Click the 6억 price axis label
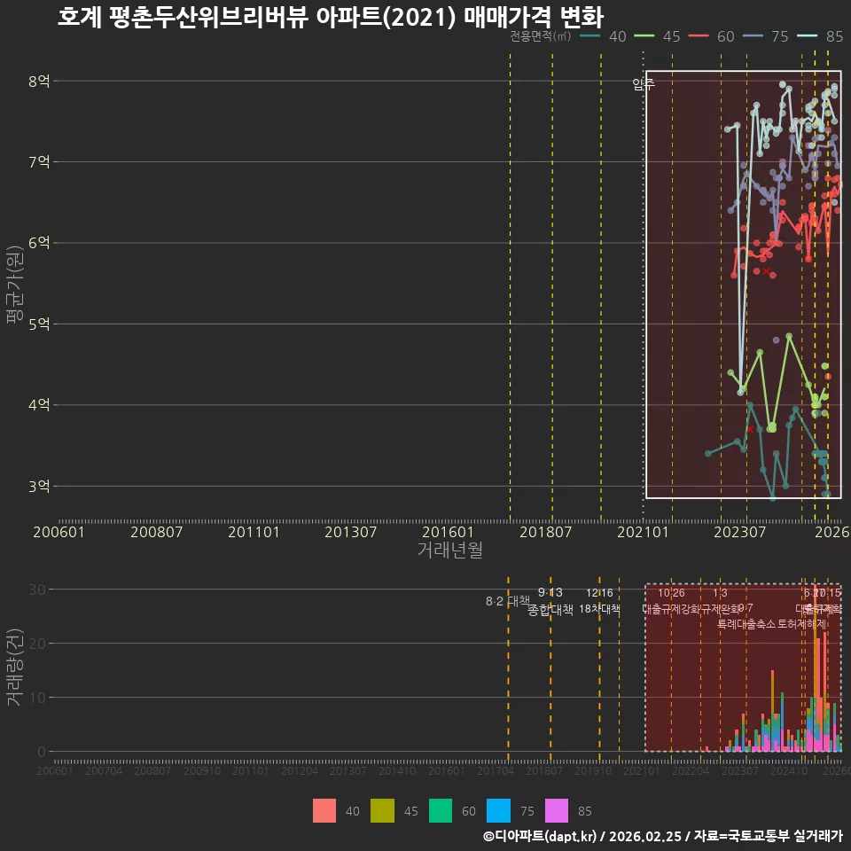This screenshot has height=851, width=851. pos(39,243)
